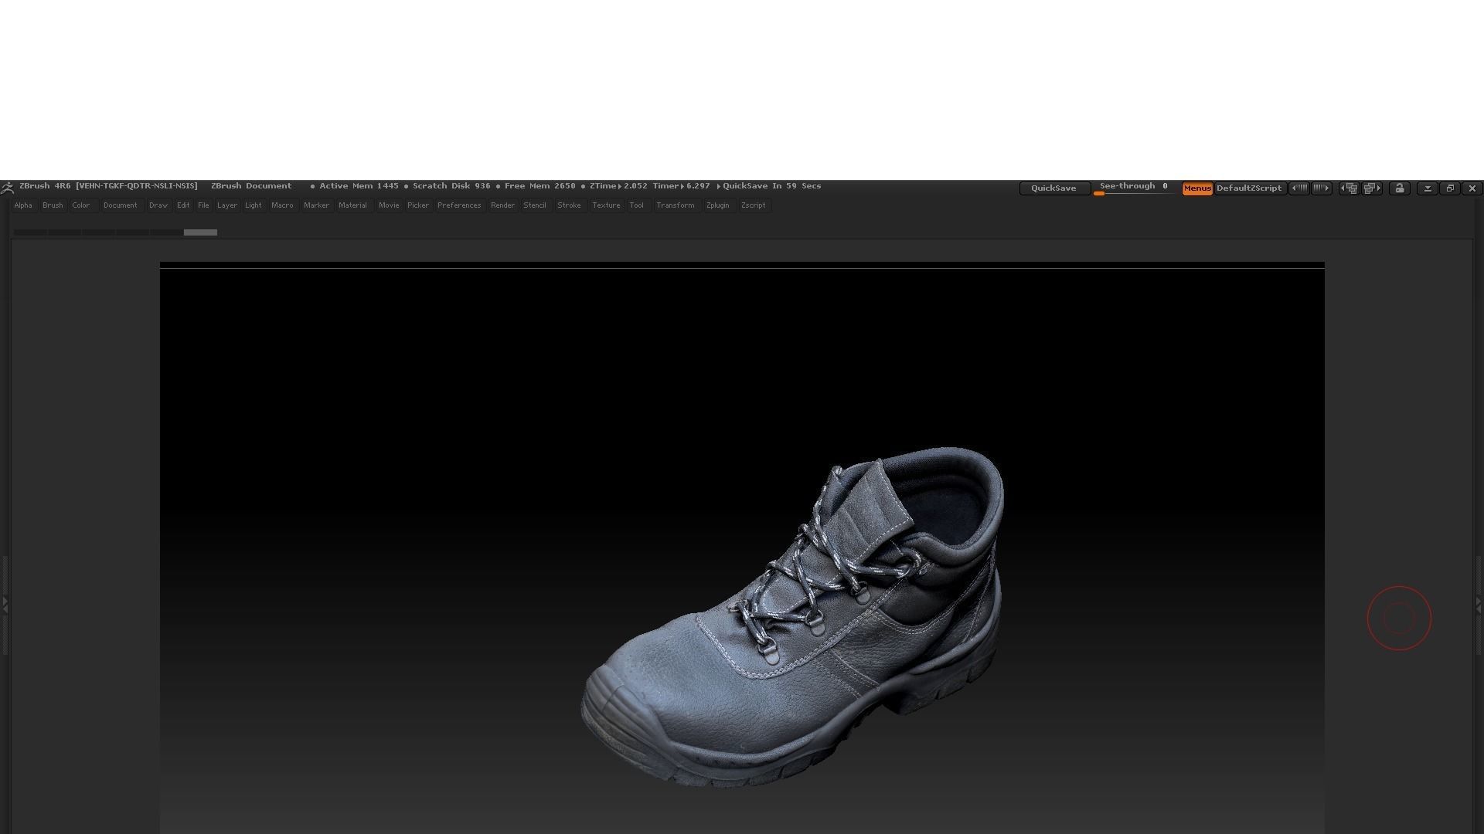Click the previous UI layout arrow icon
1484x834 pixels.
tap(1349, 188)
